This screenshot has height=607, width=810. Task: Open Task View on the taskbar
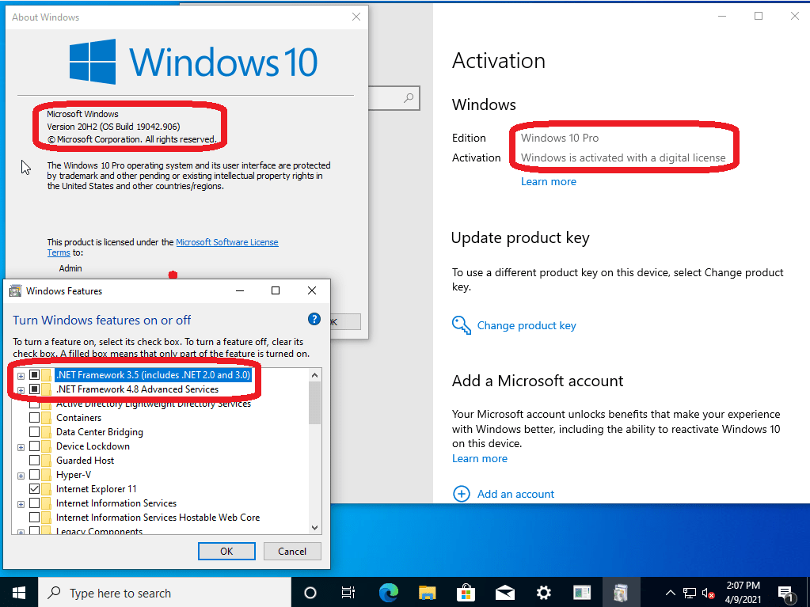[348, 593]
